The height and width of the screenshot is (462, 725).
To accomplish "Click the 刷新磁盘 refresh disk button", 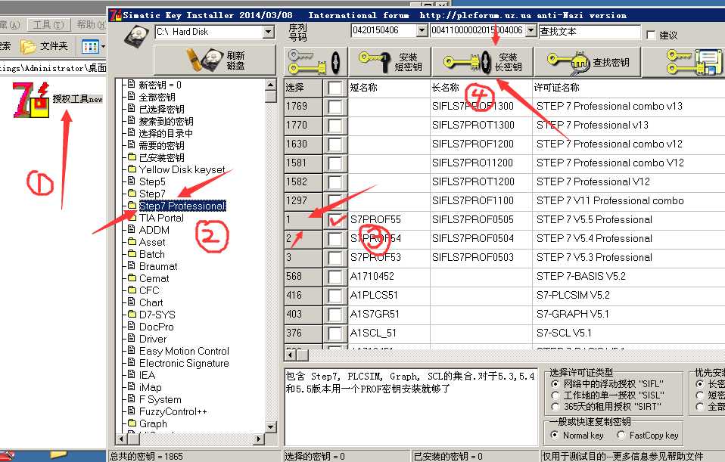I will (x=214, y=60).
